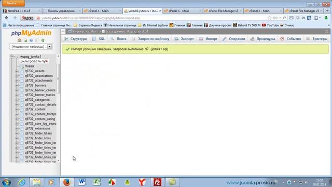Click the green reload navigation icon in sidebar
This screenshot has width=332, height=187.
[x=43, y=41]
